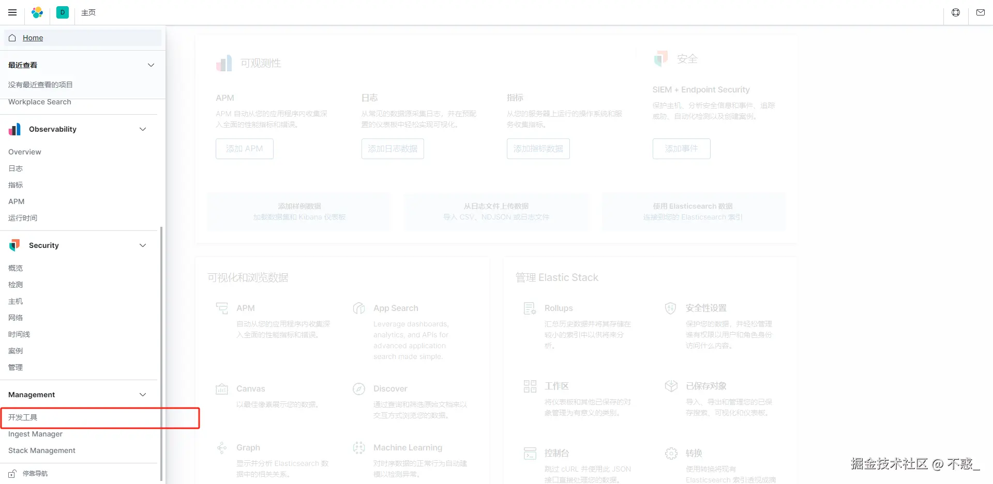The image size is (993, 484).
Task: Open 案例 in the sidebar
Action: (x=16, y=351)
